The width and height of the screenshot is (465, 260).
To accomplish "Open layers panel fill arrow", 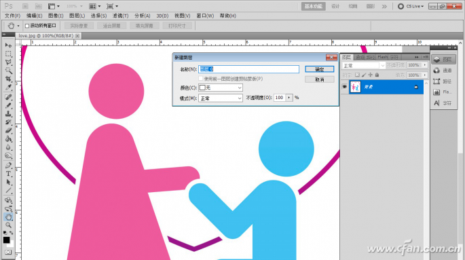I will pos(425,75).
